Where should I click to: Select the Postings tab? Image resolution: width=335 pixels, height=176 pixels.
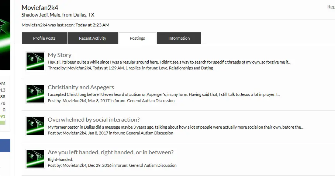(137, 38)
